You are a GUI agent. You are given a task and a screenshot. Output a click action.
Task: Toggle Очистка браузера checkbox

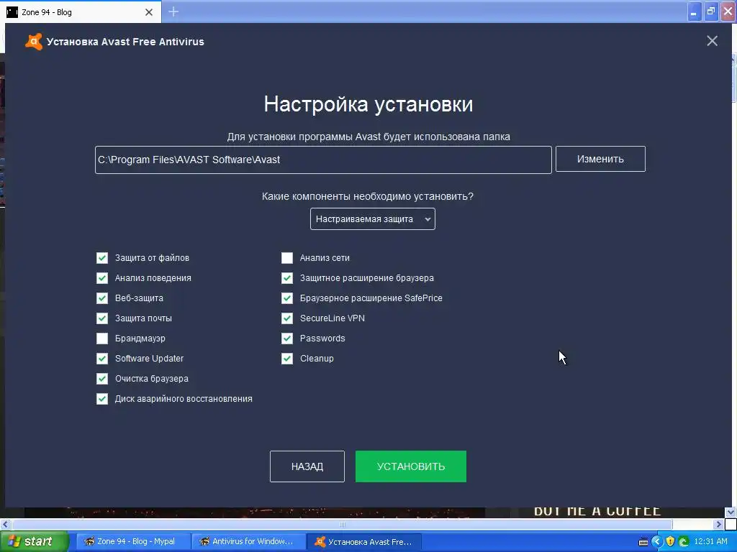point(102,379)
